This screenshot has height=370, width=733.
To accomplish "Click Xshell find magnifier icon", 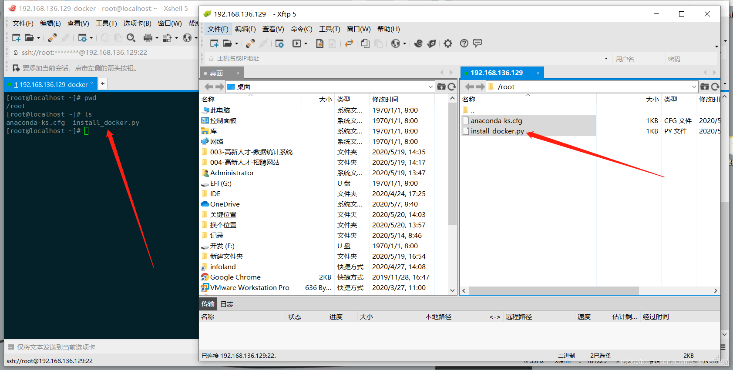I will [x=131, y=38].
